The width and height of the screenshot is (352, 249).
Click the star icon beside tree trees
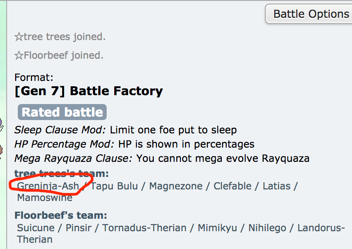[x=19, y=37]
